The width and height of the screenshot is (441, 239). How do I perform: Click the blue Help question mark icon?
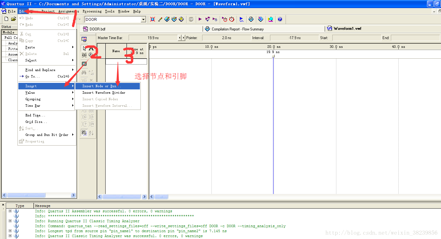pyautogui.click(x=280, y=19)
